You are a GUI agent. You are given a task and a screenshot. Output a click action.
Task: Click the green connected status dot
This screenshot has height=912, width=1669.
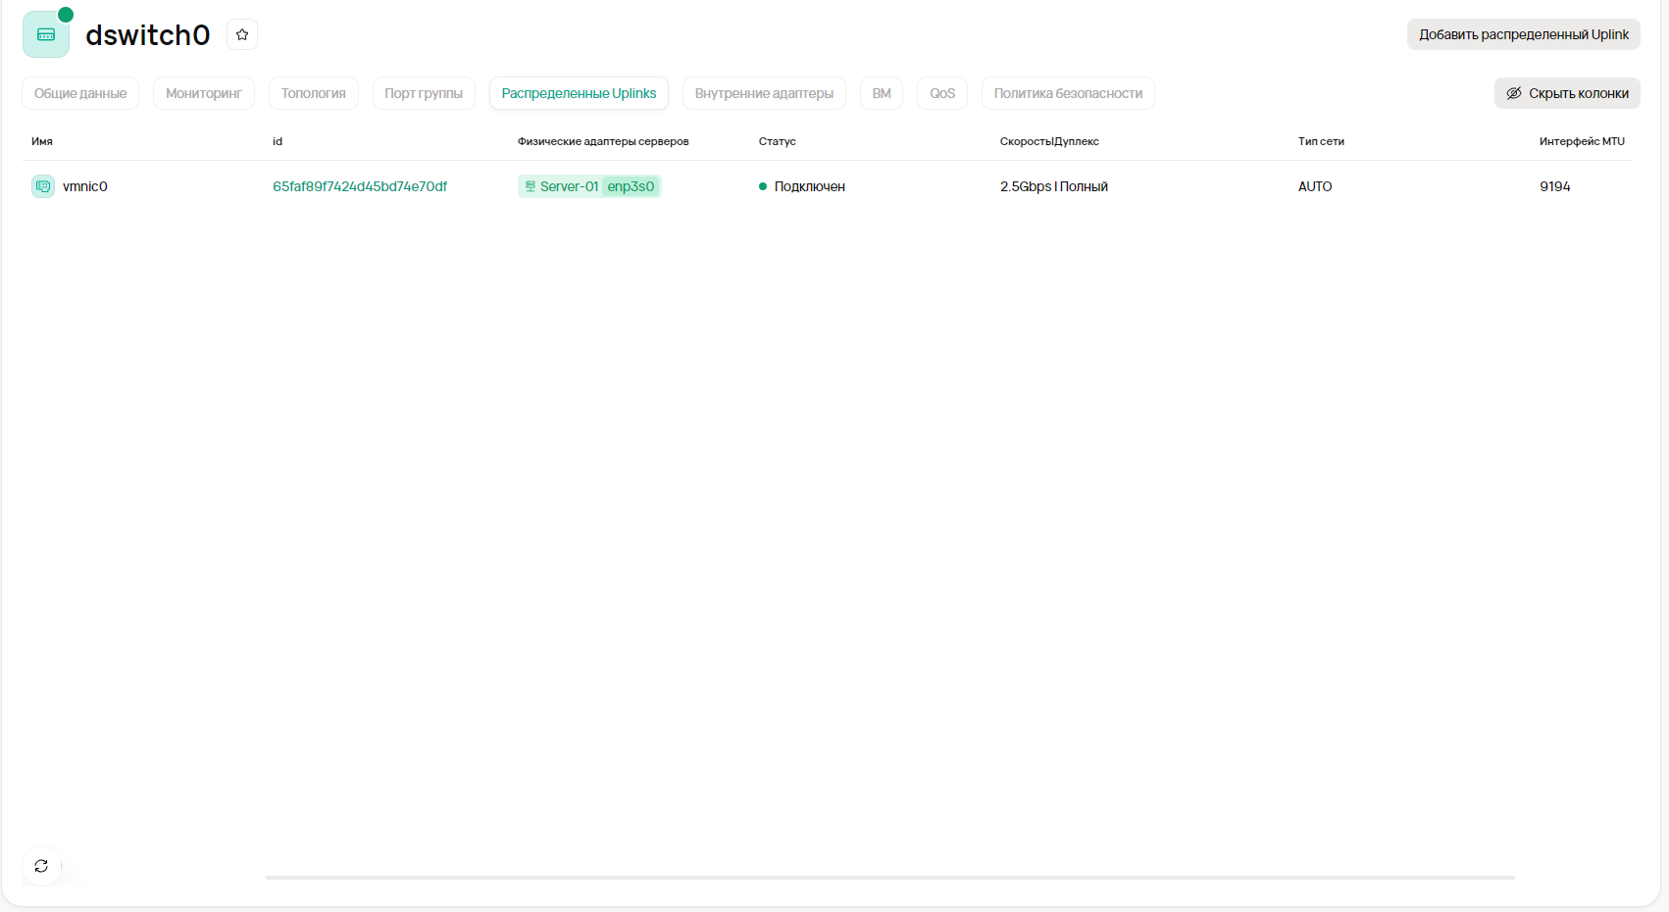click(x=763, y=186)
